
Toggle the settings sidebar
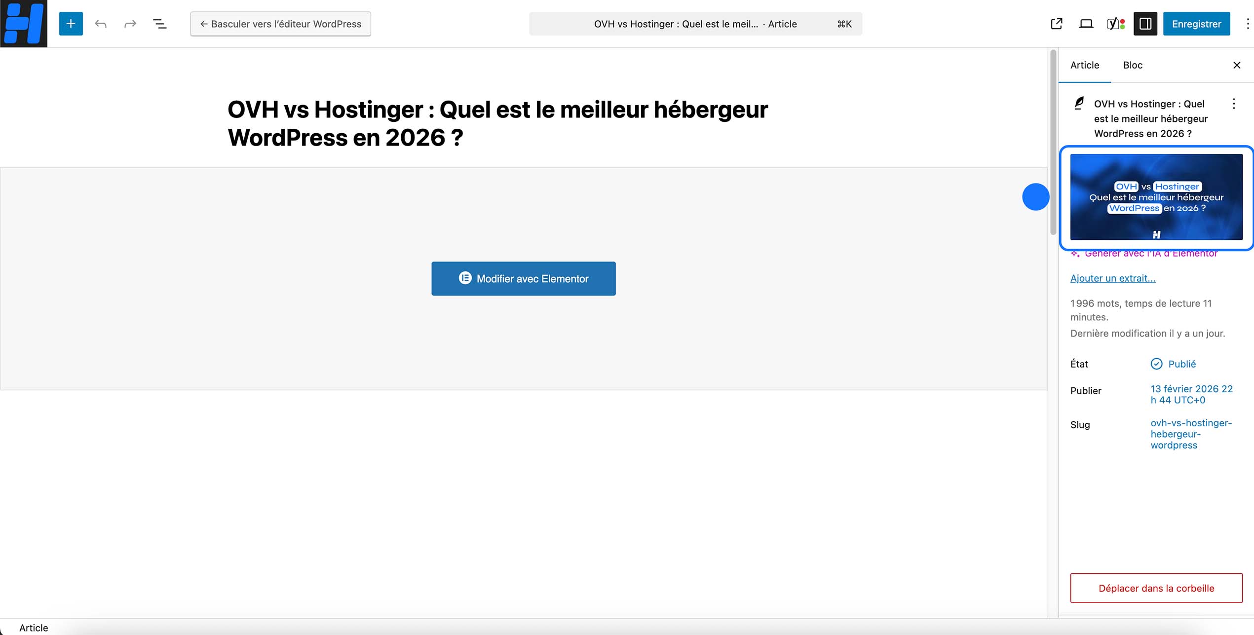(1145, 23)
